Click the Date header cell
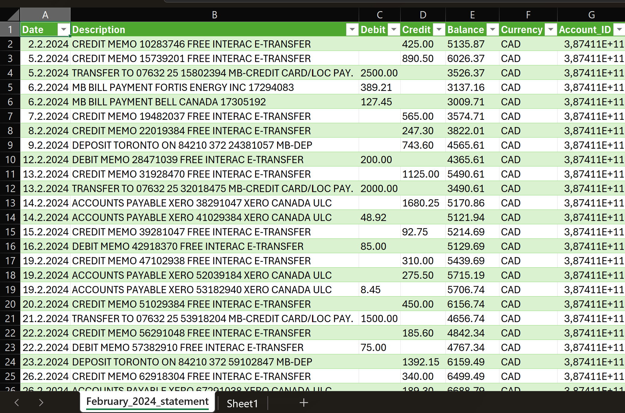 click(45, 29)
